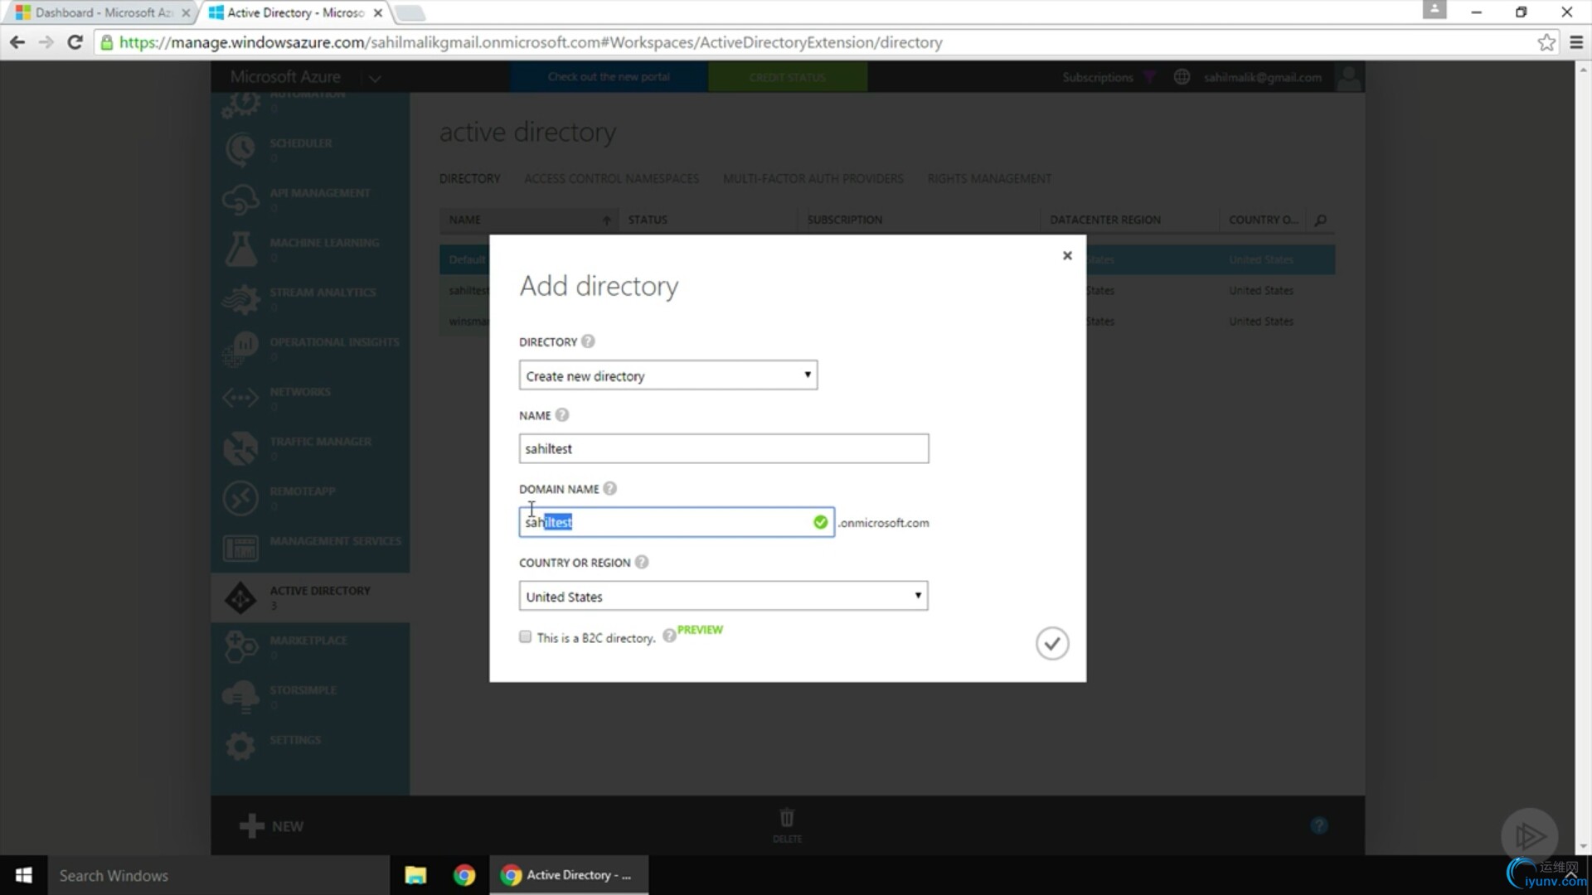The image size is (1592, 895).
Task: Click the DOMAIN NAME help icon
Action: 609,489
